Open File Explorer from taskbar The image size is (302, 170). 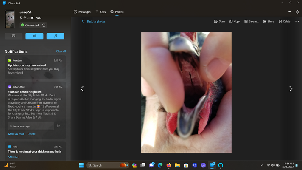click(x=177, y=165)
